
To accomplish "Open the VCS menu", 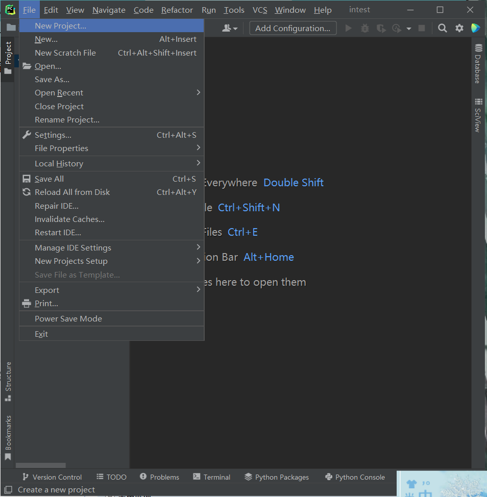I will pyautogui.click(x=260, y=10).
